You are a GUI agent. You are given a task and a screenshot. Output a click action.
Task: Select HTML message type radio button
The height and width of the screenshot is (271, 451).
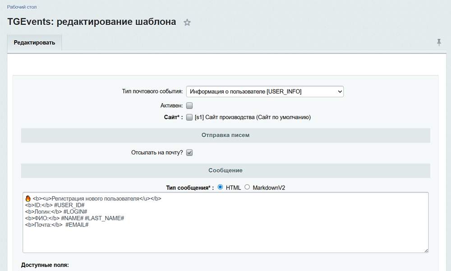(x=221, y=187)
